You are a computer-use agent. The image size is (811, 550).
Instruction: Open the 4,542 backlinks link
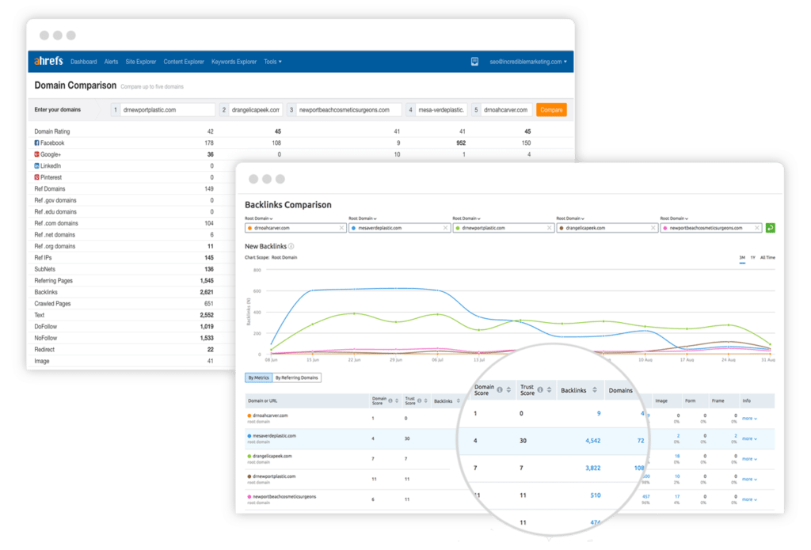tap(592, 441)
